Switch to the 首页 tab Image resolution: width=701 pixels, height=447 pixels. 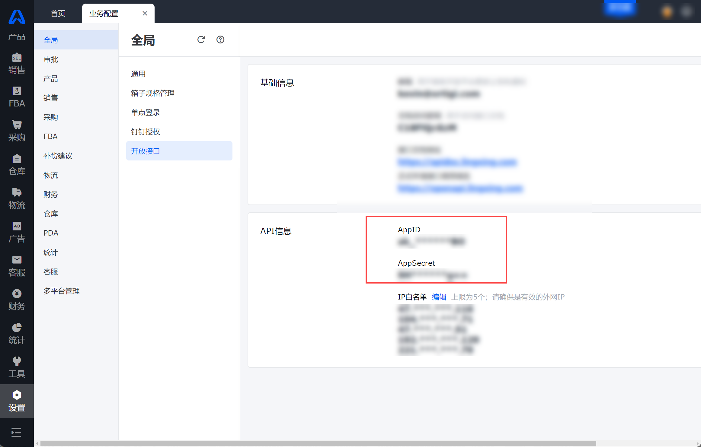(58, 13)
